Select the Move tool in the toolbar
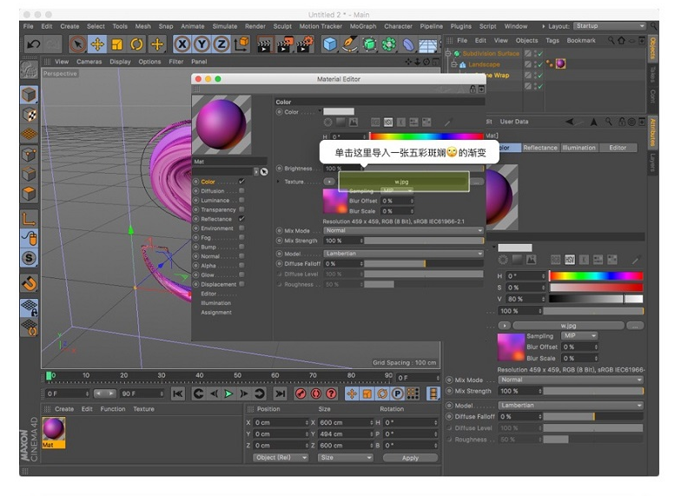Image resolution: width=681 pixels, height=496 pixels. tap(97, 43)
